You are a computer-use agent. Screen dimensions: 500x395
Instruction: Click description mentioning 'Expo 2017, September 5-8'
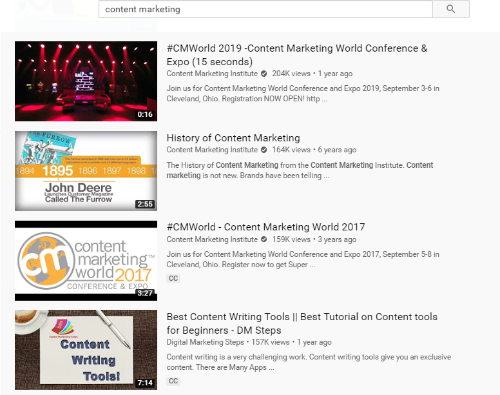[303, 259]
